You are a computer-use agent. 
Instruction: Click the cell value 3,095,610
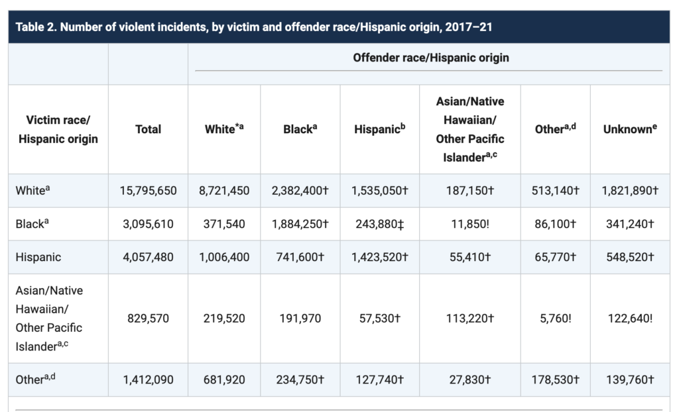(148, 224)
